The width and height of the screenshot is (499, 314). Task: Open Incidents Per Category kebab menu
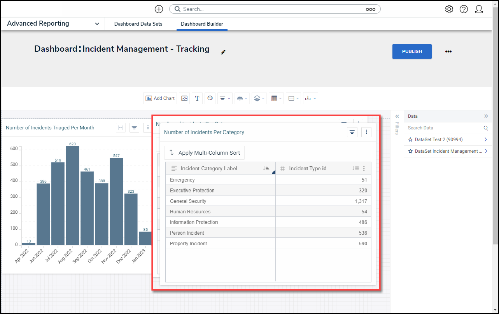click(366, 132)
